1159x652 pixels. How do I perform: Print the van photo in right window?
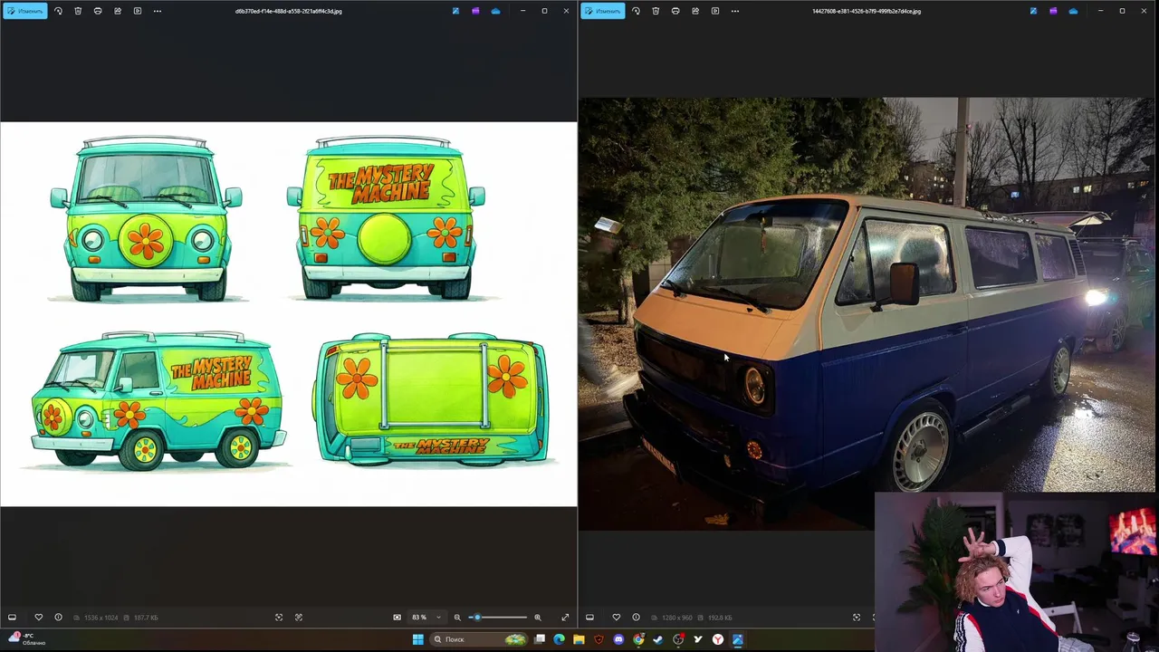click(675, 11)
